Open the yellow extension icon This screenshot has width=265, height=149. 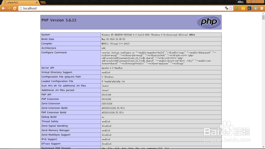(243, 8)
